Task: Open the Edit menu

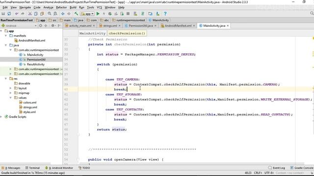Action: 5,7
